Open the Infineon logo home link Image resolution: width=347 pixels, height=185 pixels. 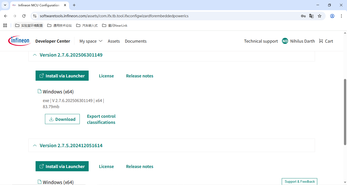tap(20, 41)
